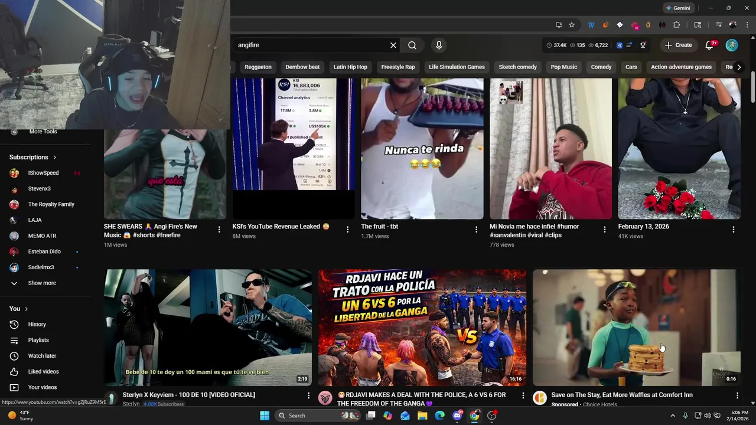Select the Cars chip

pos(631,67)
